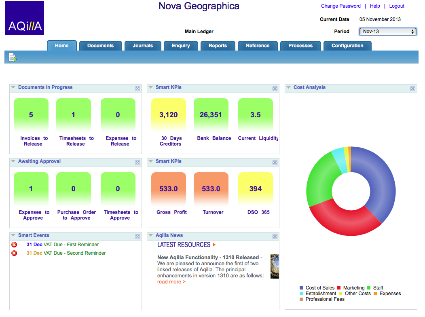Delete the VAT Due - Second Reminder event
Screen dimensions: 425x317
coord(14,253)
